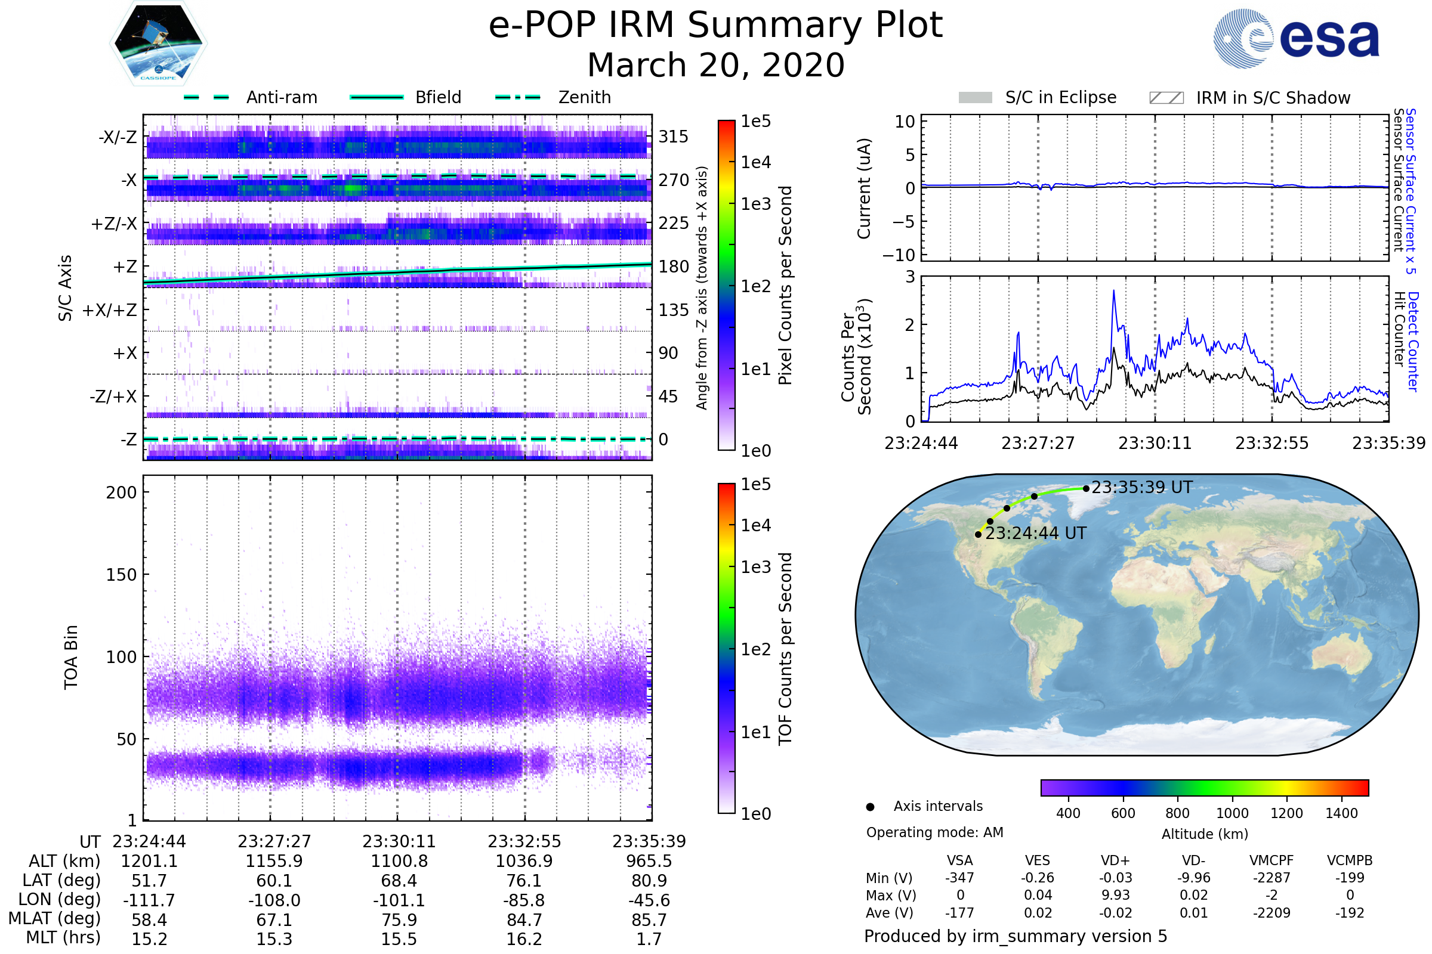Click the Pixel Counts per Second colorbar
Screen dimensions: 1432x954
[726, 286]
